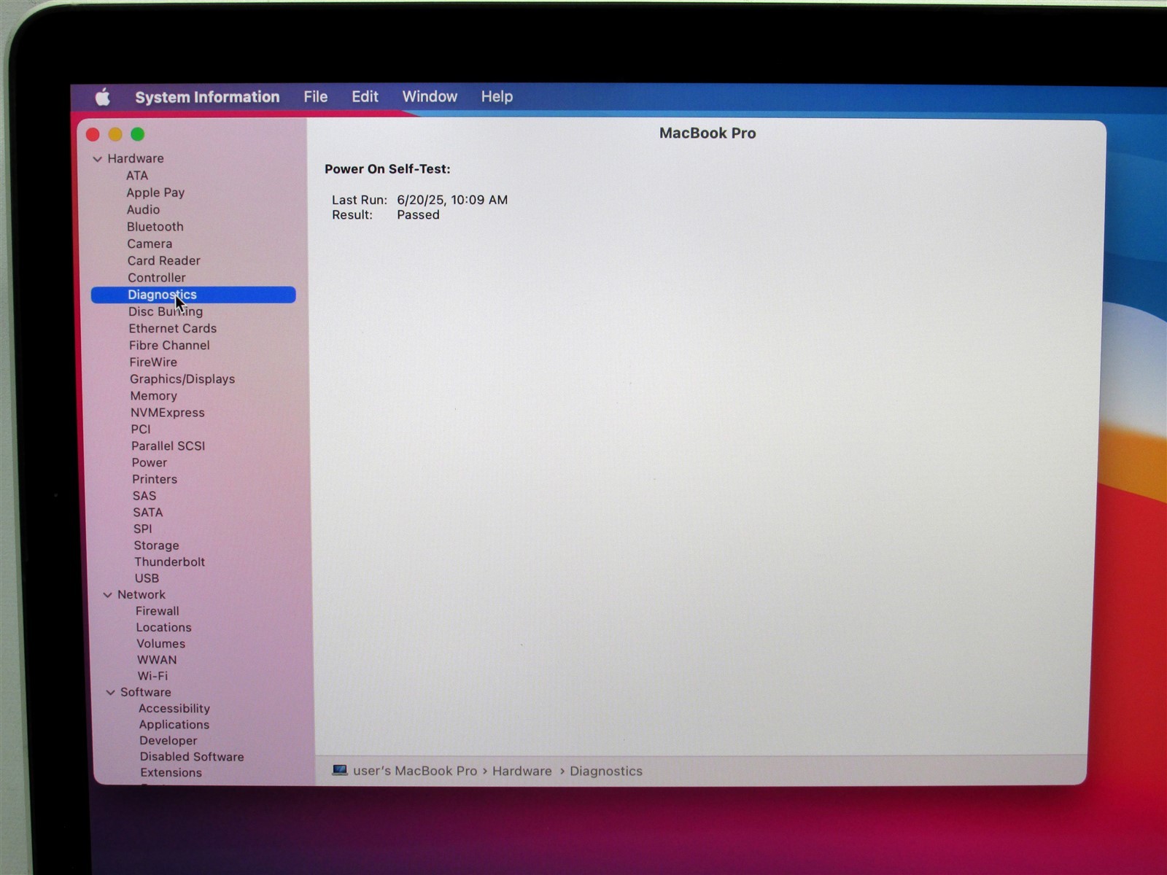The height and width of the screenshot is (875, 1167).
Task: Click the Network group label
Action: click(x=141, y=595)
